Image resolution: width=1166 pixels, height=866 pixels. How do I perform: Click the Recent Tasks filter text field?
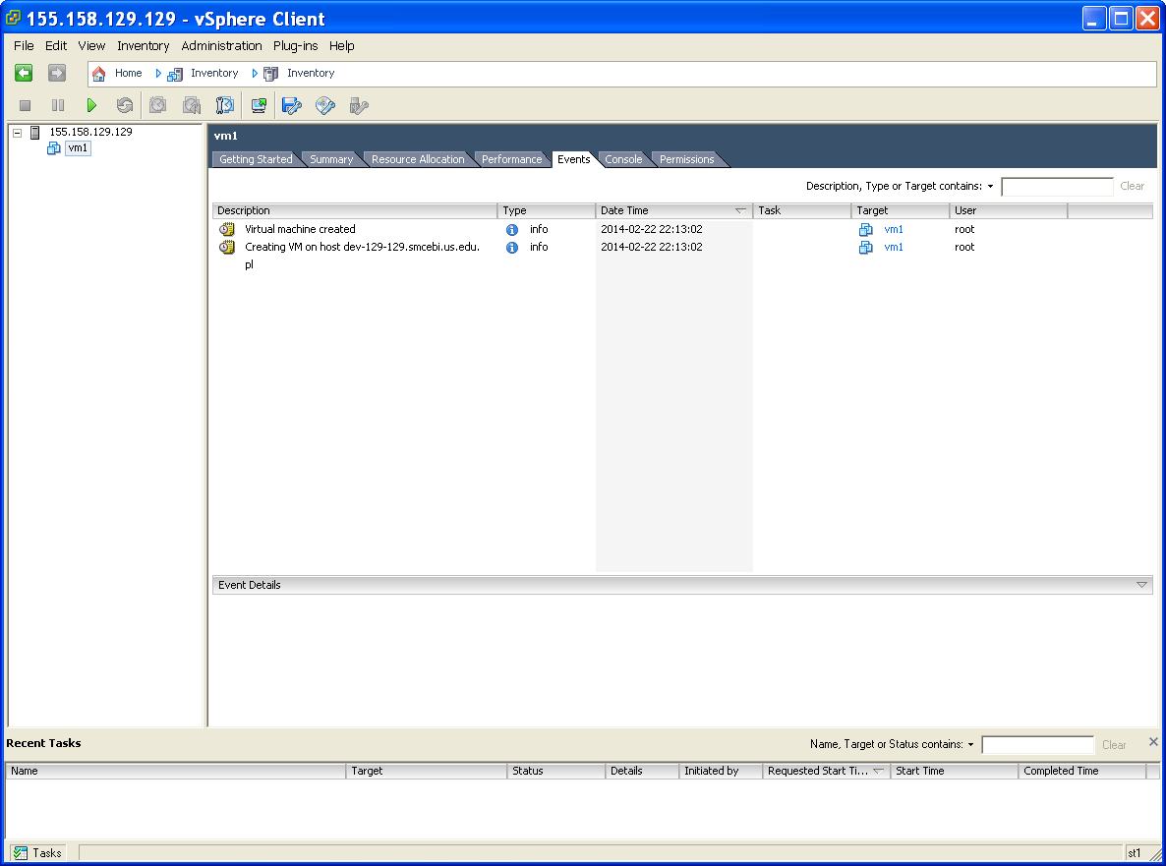[1038, 745]
